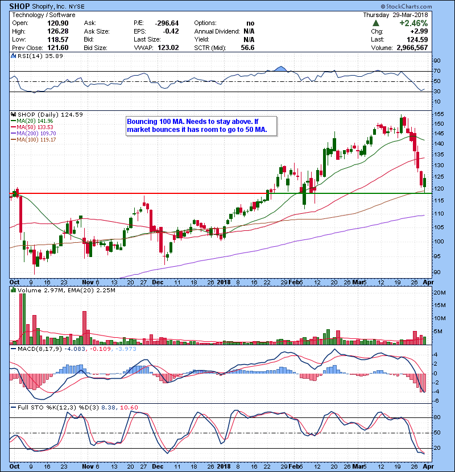This screenshot has height=472, width=455.
Task: Click the MACD(8,17,9) panel label
Action: click(40, 349)
